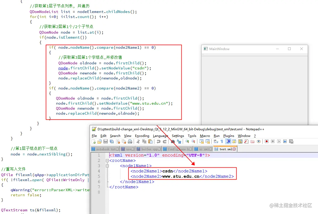Open Find with the binoculars icon

tap(173, 141)
